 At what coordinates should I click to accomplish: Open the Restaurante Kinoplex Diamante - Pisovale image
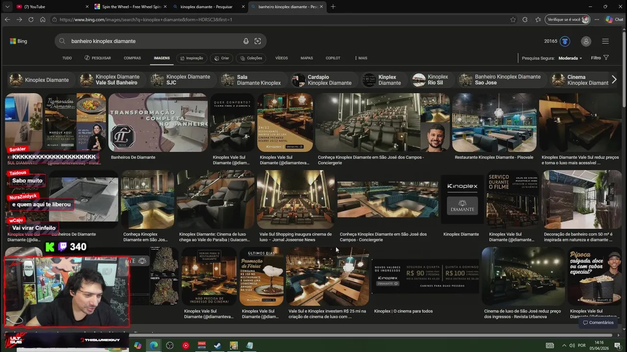coord(494,122)
